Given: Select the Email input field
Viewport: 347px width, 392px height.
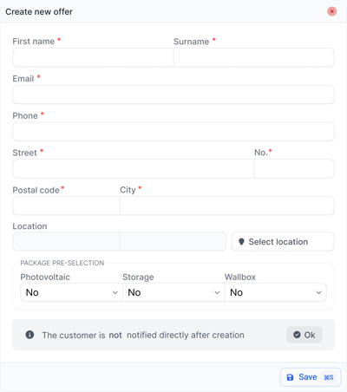Looking at the screenshot, I should point(173,95).
